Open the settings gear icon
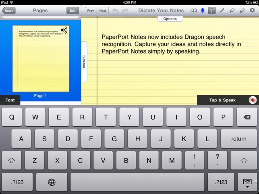Viewport: 259px width, 194px height. 252,10
